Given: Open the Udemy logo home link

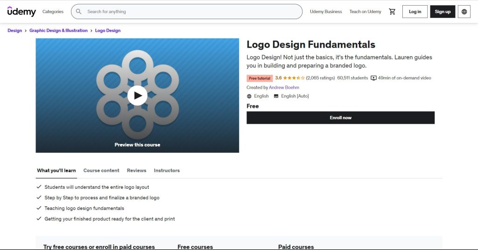Looking at the screenshot, I should (21, 12).
